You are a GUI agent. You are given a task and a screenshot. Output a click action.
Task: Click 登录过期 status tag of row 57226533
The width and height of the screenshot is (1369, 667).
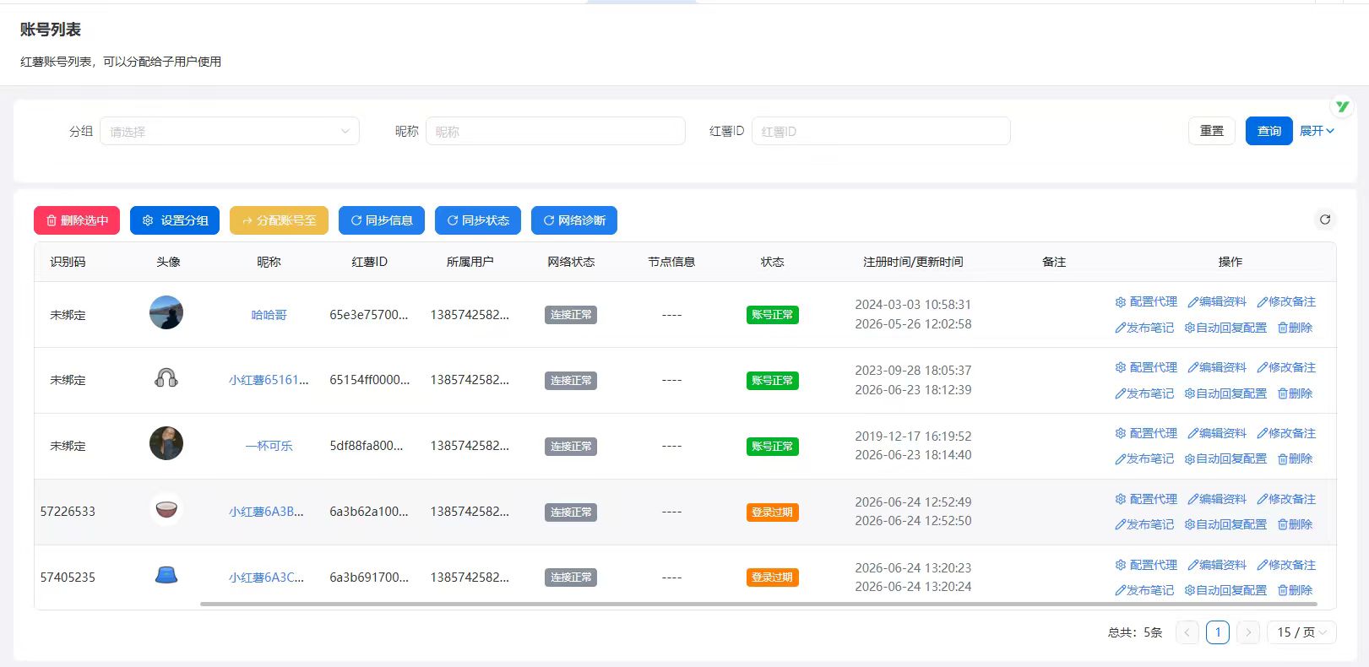point(772,512)
